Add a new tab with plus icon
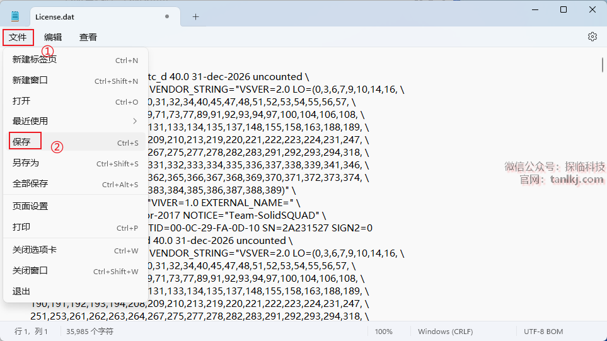This screenshot has width=607, height=341. 195,16
